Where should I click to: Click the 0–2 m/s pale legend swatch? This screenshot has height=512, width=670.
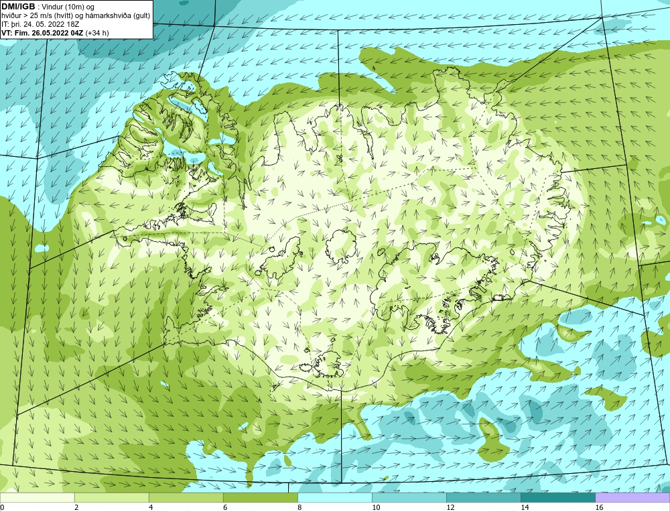click(37, 497)
